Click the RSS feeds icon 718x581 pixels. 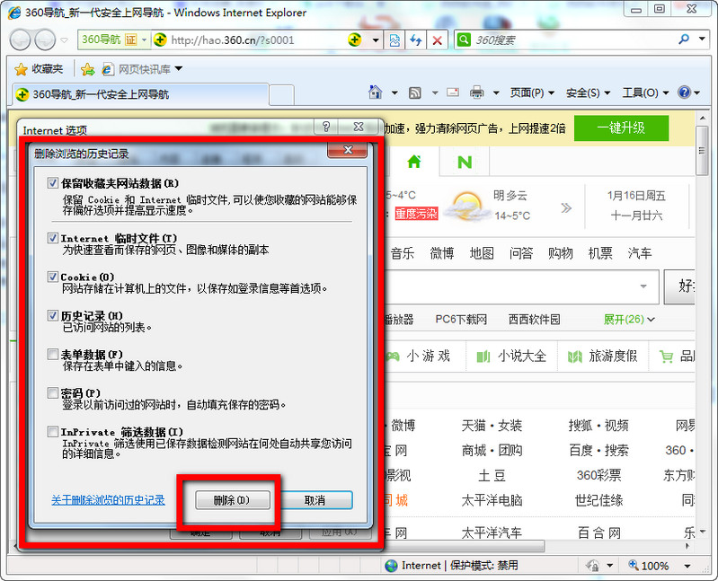(415, 92)
